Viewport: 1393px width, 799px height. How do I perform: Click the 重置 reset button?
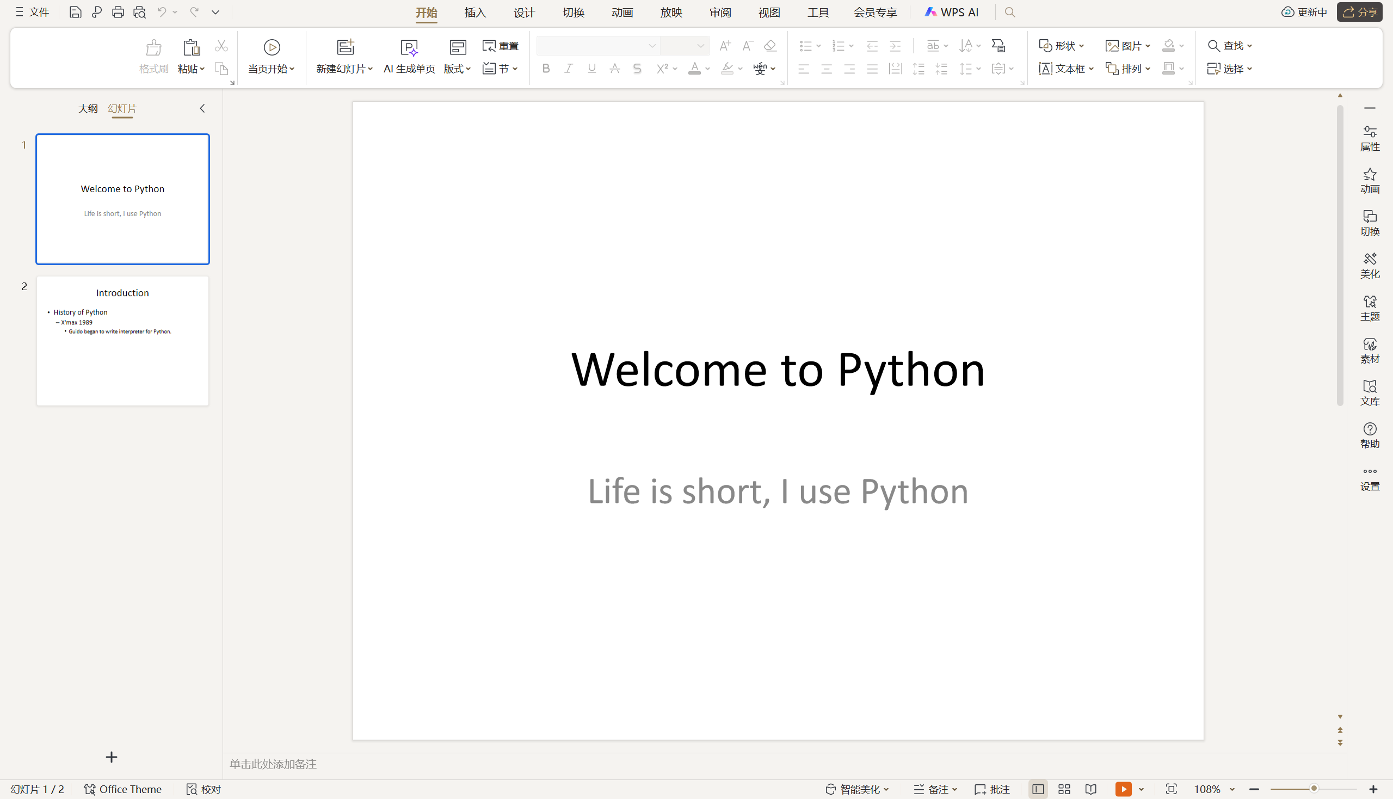501,46
